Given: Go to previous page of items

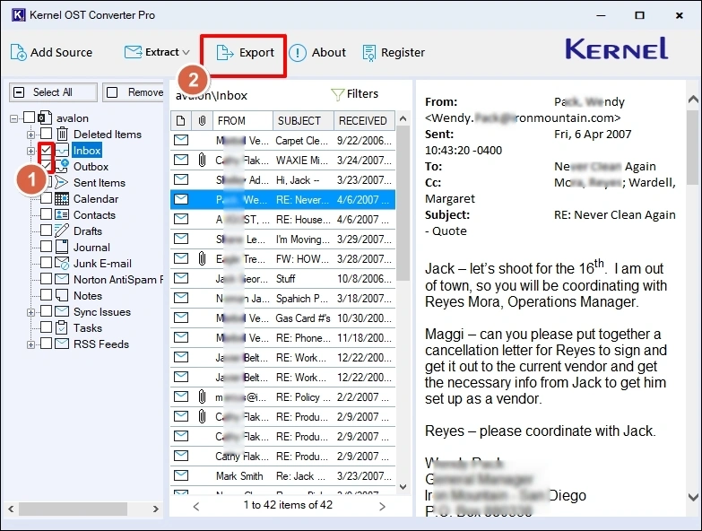Looking at the screenshot, I should pyautogui.click(x=196, y=507).
